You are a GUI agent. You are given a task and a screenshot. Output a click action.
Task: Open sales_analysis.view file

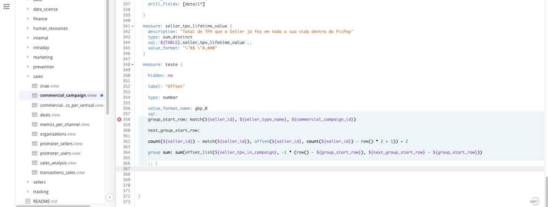coord(58,163)
